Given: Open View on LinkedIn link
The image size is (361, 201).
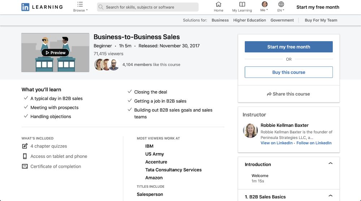Looking at the screenshot, I should pos(277,143).
